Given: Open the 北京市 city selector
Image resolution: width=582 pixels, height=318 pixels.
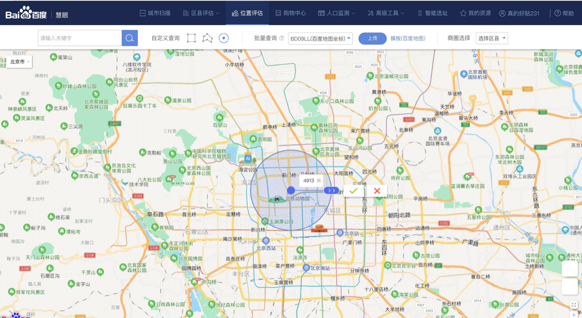Looking at the screenshot, I should pos(20,62).
